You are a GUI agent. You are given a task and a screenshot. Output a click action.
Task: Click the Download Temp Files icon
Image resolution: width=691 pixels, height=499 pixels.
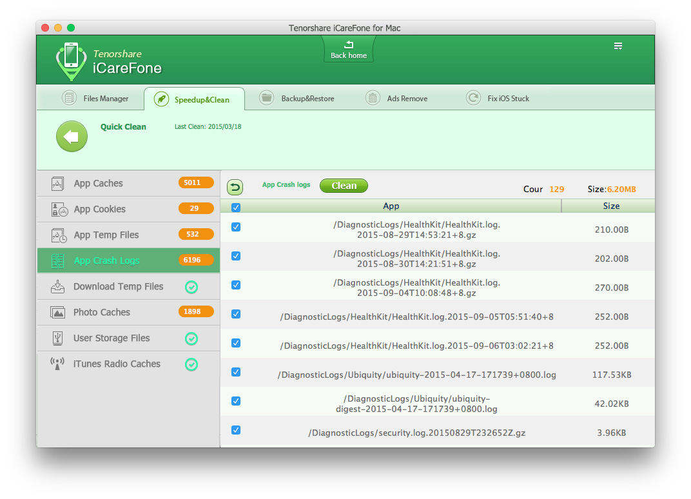click(x=58, y=286)
